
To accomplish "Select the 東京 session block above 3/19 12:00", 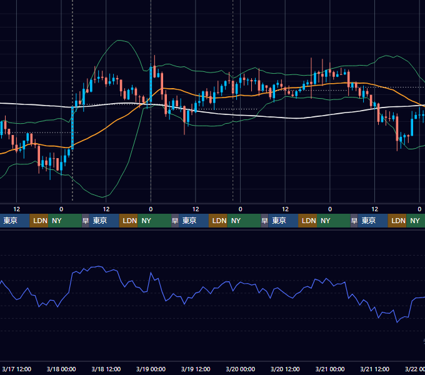I will [x=194, y=221].
